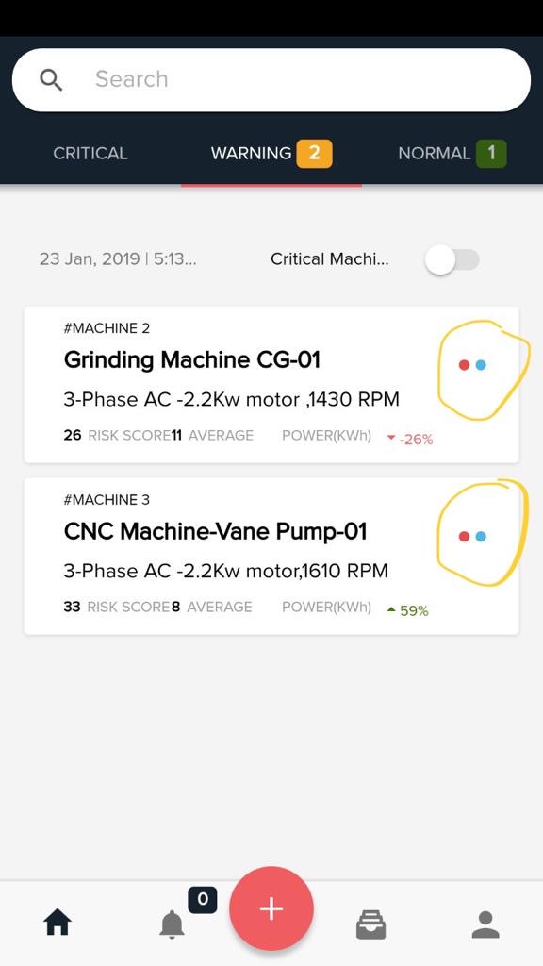Viewport: 543px width, 966px height.
Task: Enable the Critical Machines toggle switch
Action: click(453, 258)
